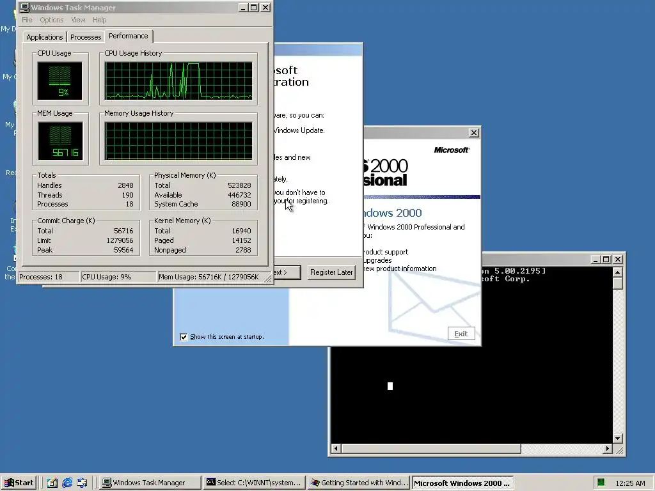655x491 pixels.
Task: Click the green CPU meter tray icon
Action: (601, 483)
